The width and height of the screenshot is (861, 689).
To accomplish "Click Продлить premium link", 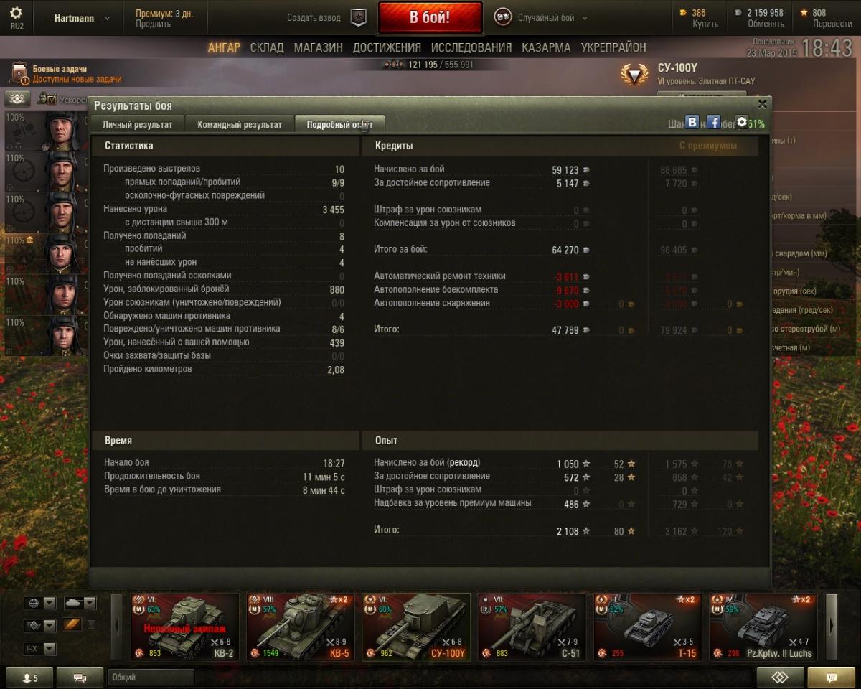I will click(x=153, y=24).
